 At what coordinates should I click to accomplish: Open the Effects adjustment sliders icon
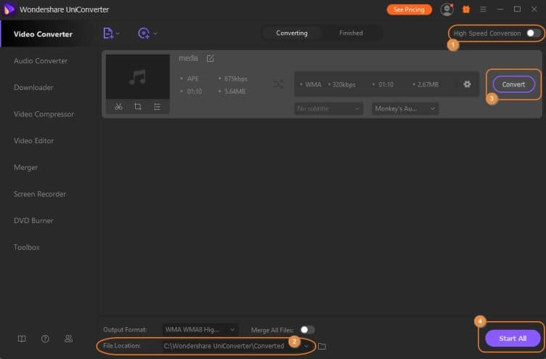point(157,107)
